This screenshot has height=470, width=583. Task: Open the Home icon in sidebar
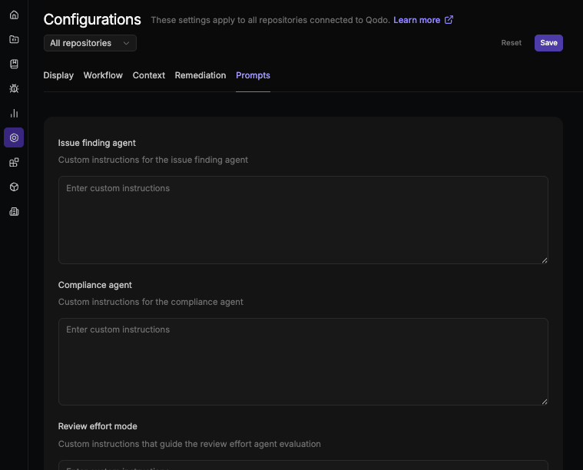tap(14, 15)
